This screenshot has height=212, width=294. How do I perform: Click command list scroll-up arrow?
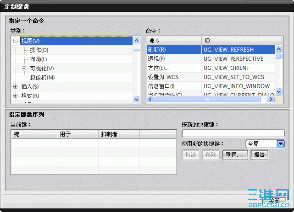pyautogui.click(x=278, y=49)
